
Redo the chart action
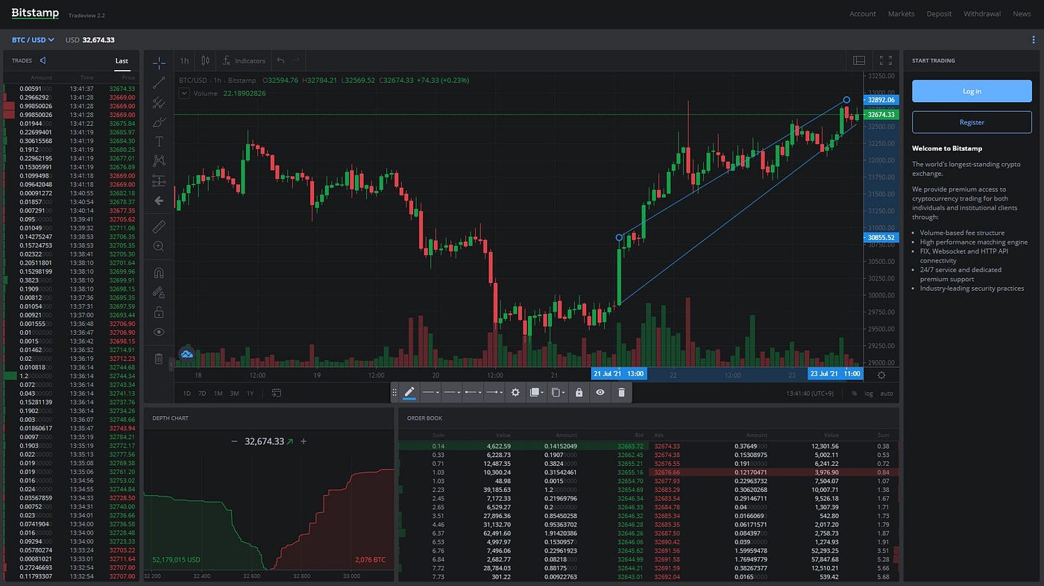coord(296,60)
